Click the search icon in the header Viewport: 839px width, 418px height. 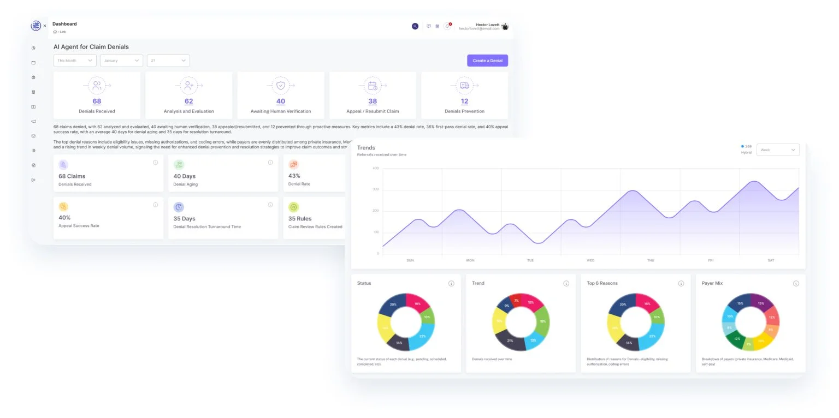coord(415,26)
